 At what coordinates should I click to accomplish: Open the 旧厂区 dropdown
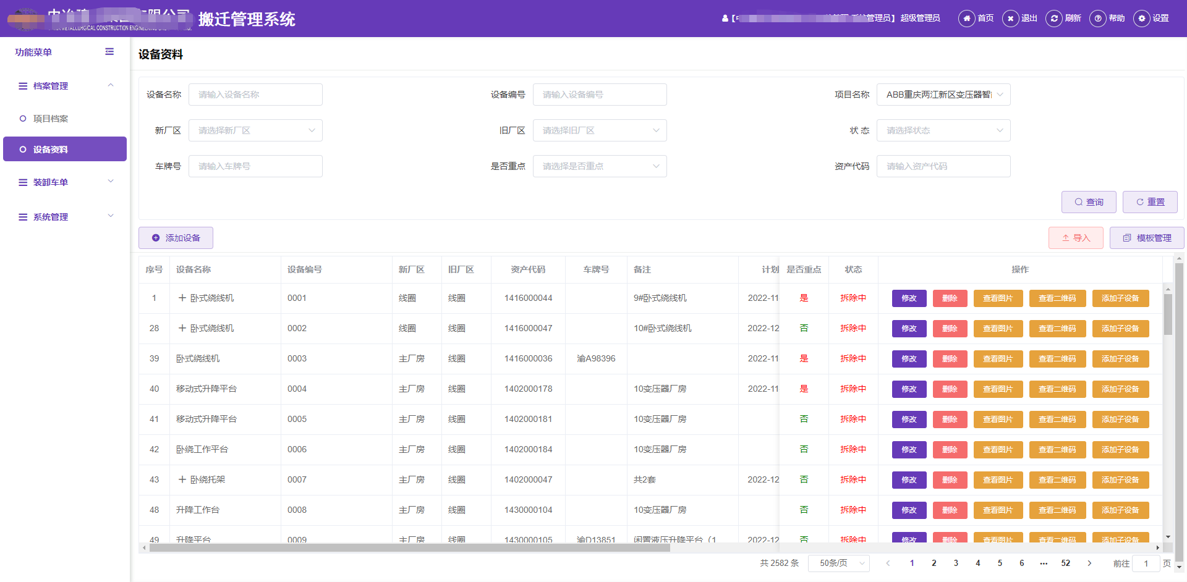pyautogui.click(x=600, y=130)
